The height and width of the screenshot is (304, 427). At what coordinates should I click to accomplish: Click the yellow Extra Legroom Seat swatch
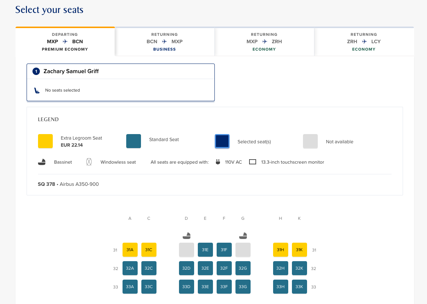pyautogui.click(x=45, y=141)
